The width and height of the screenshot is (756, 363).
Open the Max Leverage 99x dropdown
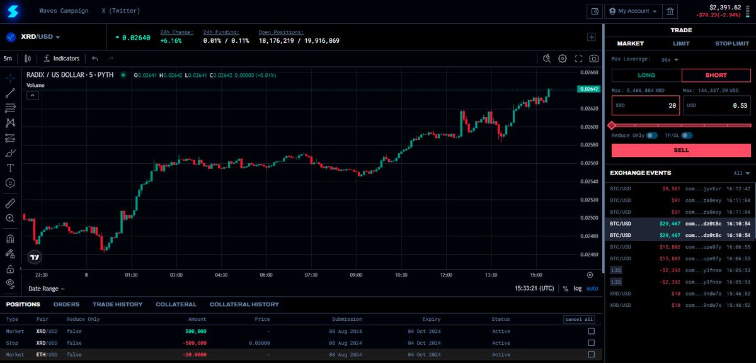670,60
